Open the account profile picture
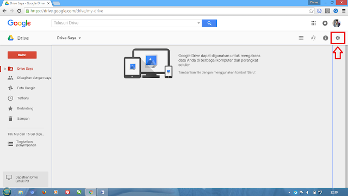 point(337,23)
